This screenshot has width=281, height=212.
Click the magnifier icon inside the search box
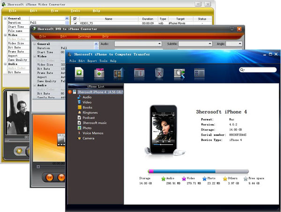[x=242, y=70]
